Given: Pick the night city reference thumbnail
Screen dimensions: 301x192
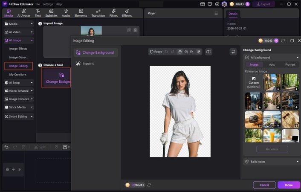Looking at the screenshot, I should [x=254, y=101].
